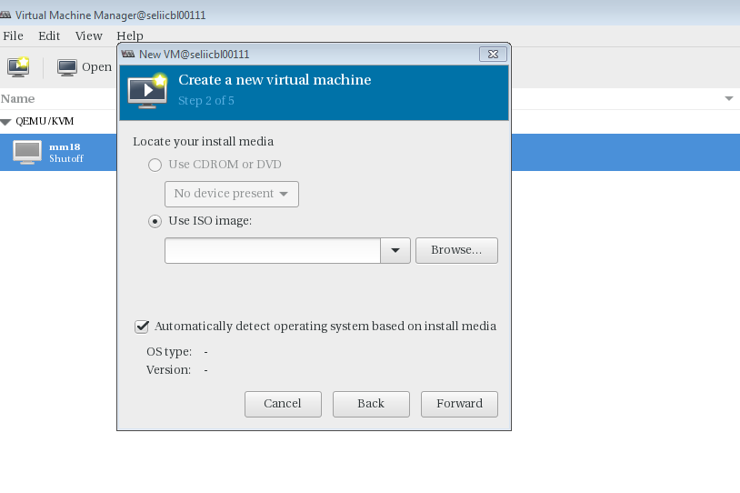740x493 pixels.
Task: Click the New VM dialog title icon
Action: (128, 55)
